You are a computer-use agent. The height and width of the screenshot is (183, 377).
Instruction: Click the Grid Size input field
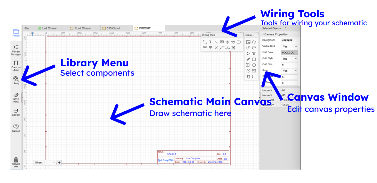290,65
